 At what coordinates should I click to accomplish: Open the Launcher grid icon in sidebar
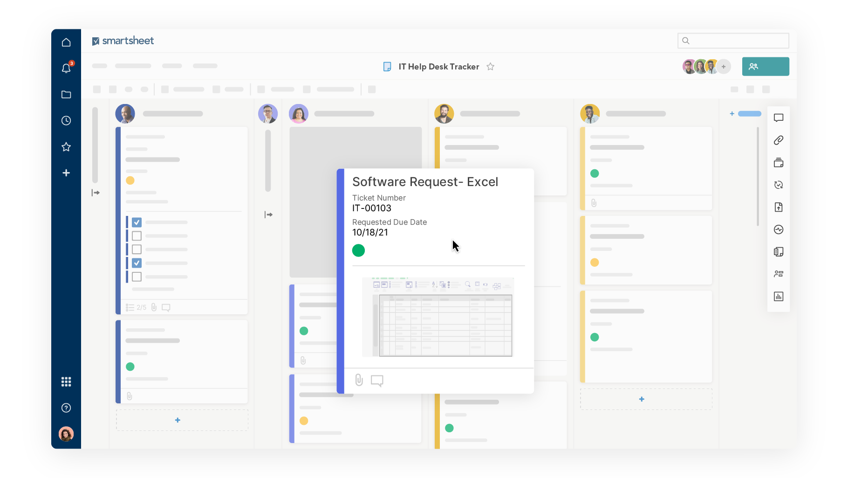pyautogui.click(x=66, y=382)
